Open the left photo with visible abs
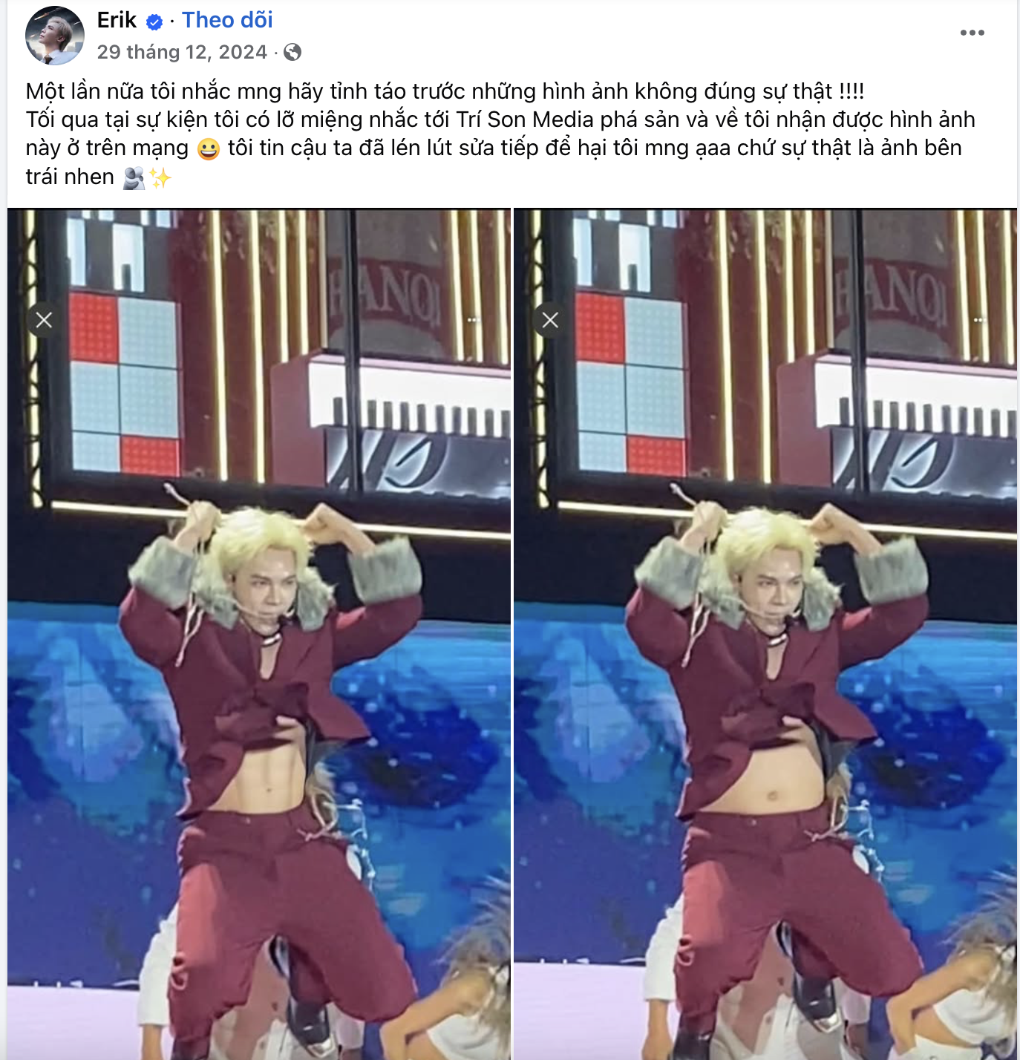 point(259,635)
